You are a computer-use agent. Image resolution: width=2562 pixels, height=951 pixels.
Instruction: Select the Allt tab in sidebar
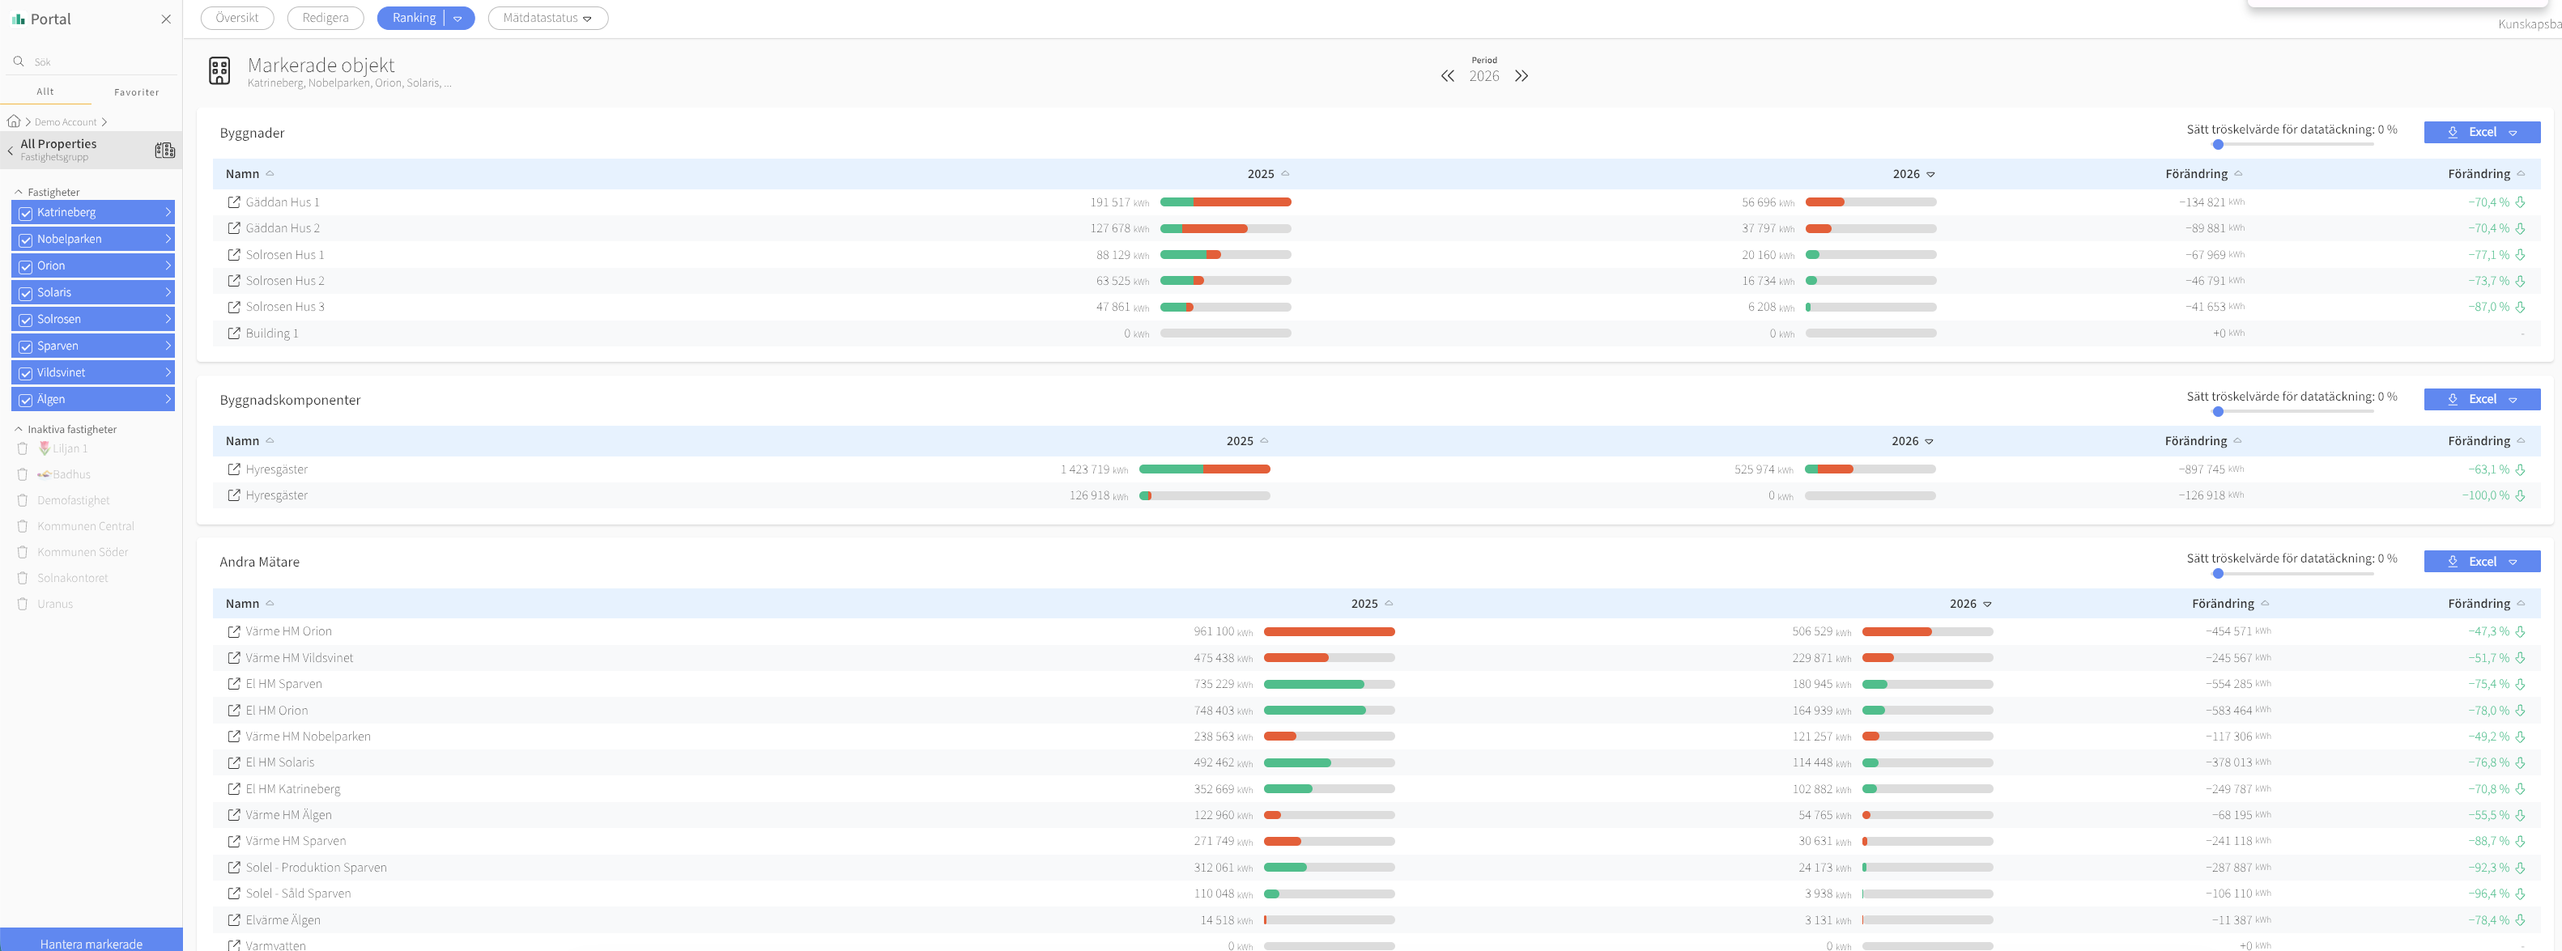(45, 91)
